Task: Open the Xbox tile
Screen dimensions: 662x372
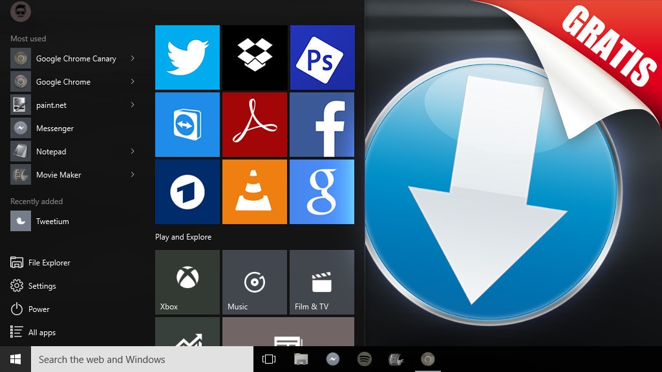Action: tap(187, 282)
